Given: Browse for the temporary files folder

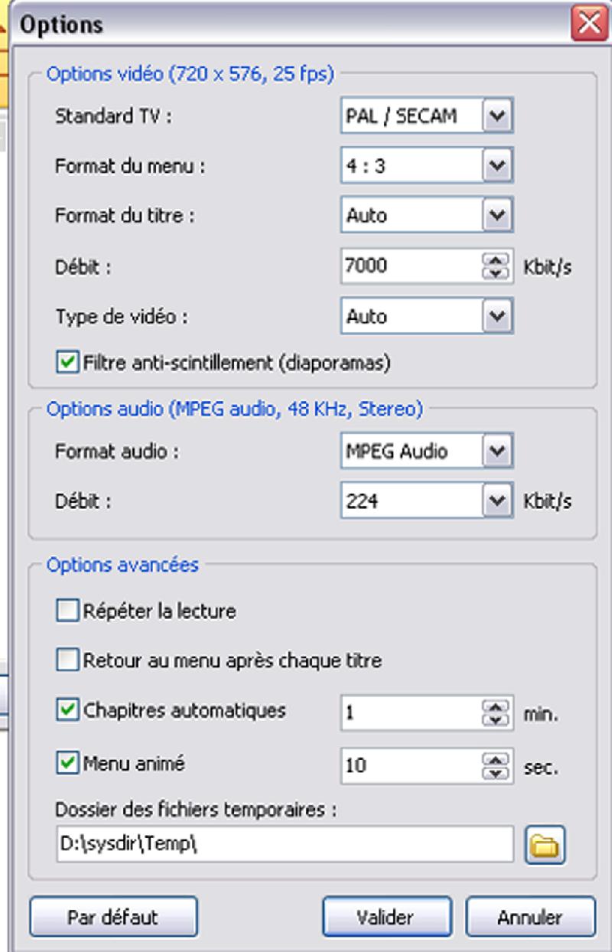Looking at the screenshot, I should [545, 846].
